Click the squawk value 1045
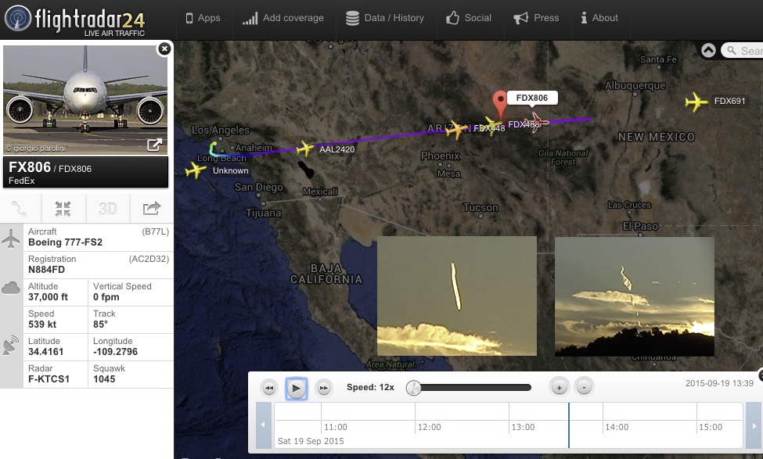This screenshot has width=763, height=459. pyautogui.click(x=104, y=379)
